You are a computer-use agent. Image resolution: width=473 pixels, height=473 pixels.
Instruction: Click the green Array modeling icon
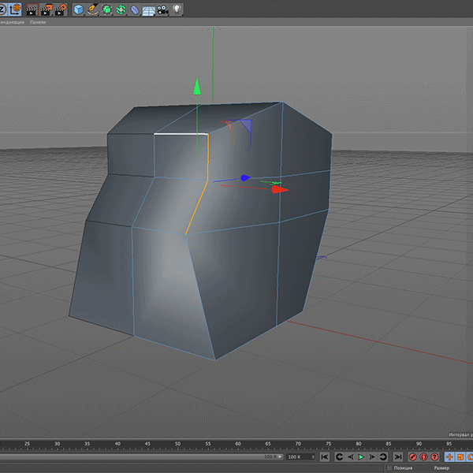click(121, 9)
